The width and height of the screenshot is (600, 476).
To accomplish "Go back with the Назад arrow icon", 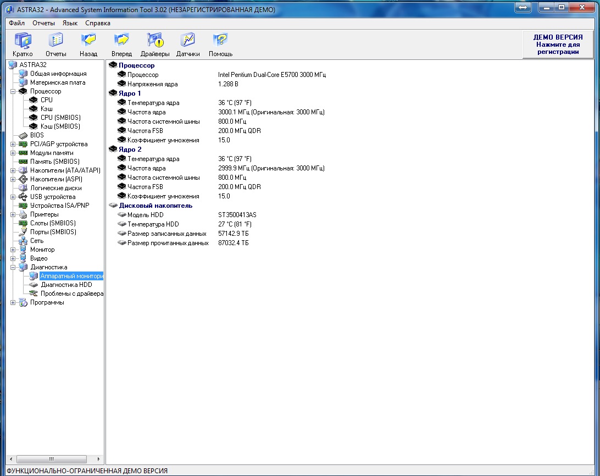I will pyautogui.click(x=88, y=41).
